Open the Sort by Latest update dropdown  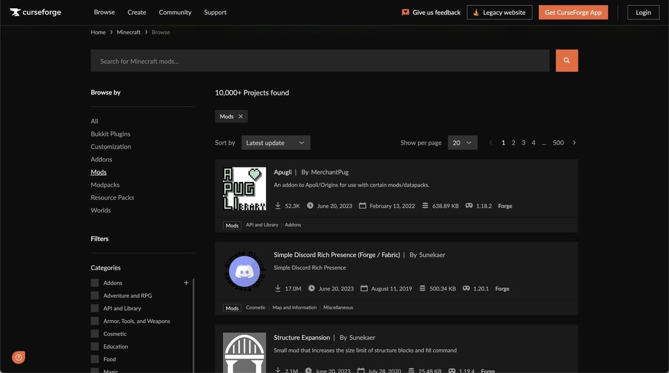[x=275, y=143]
